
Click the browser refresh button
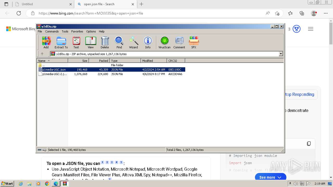tap(19, 13)
